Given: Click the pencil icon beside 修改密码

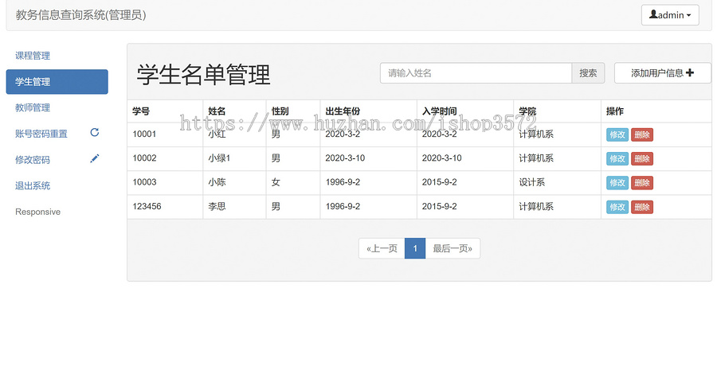Looking at the screenshot, I should click(x=95, y=158).
